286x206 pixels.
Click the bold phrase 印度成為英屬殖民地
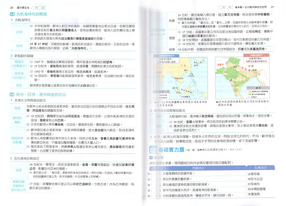(251, 49)
